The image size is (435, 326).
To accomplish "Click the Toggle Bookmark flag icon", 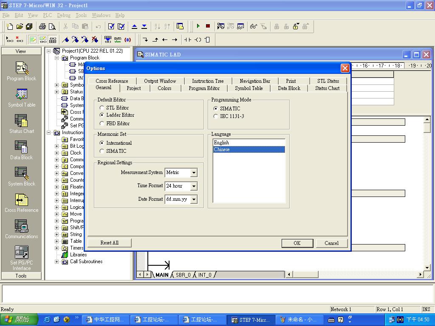I will pyautogui.click(x=65, y=39).
